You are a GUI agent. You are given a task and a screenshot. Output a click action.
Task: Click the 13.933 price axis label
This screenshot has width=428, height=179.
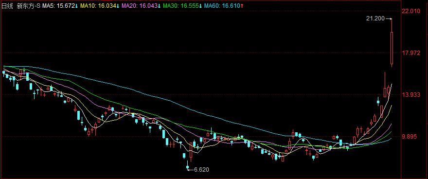point(411,95)
